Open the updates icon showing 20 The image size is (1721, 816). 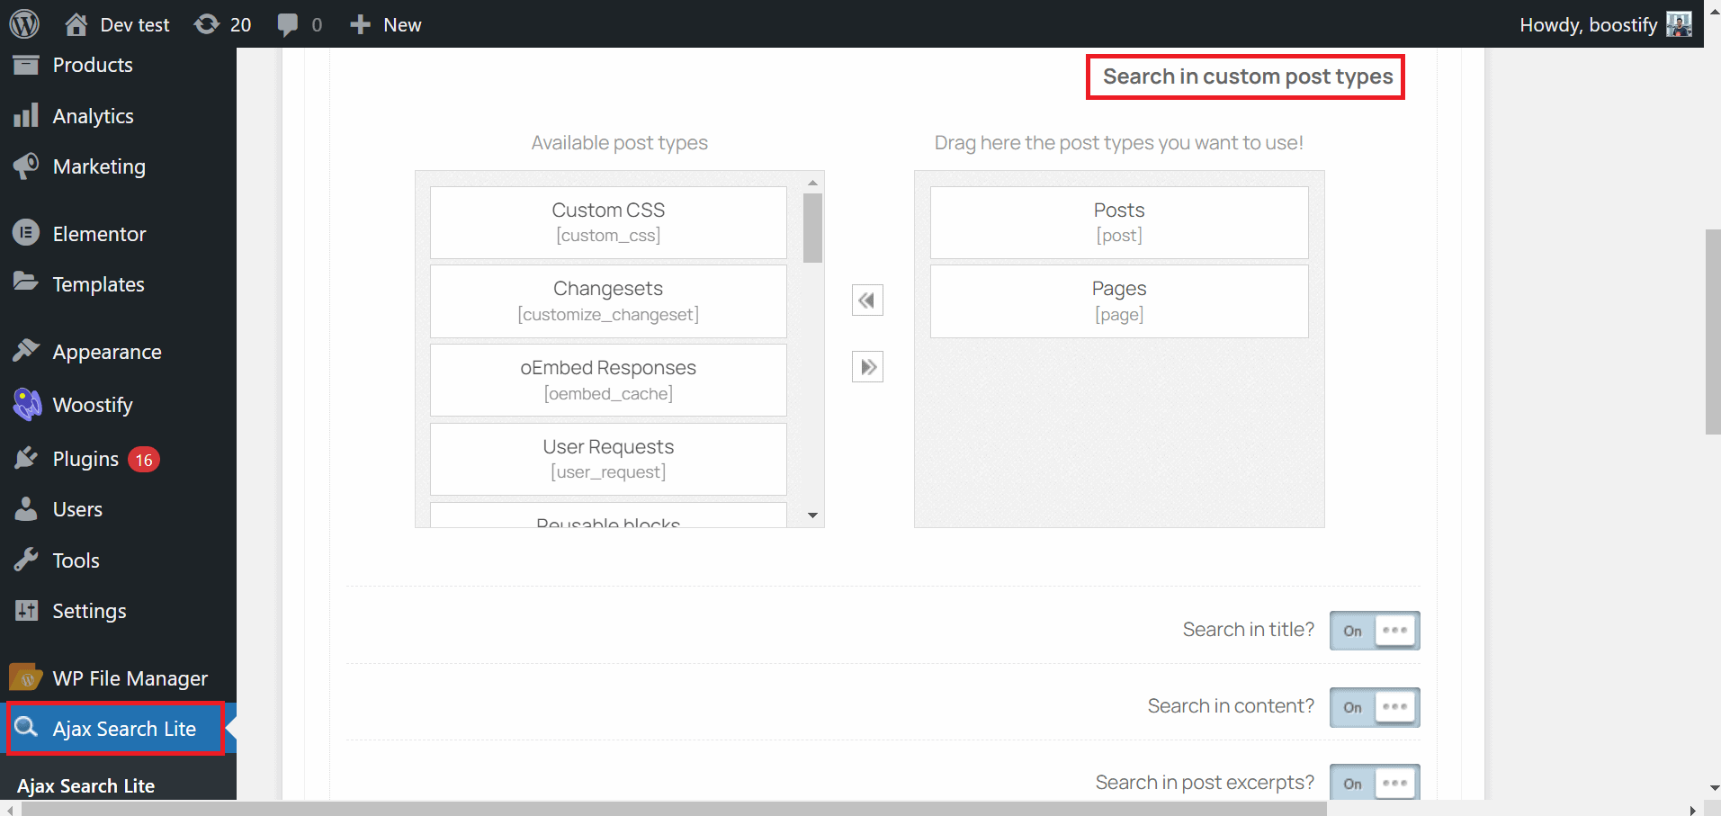[207, 24]
